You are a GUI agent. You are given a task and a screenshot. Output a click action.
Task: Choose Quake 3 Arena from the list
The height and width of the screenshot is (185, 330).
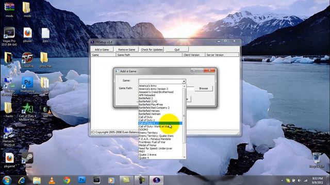[x=160, y=155]
